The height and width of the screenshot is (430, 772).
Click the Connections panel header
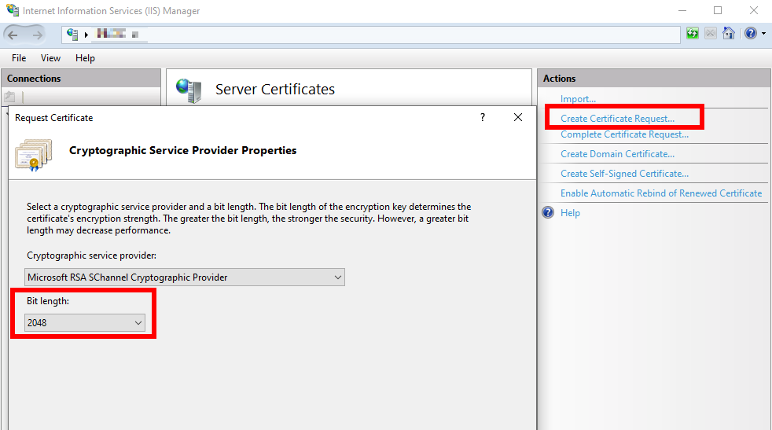81,79
